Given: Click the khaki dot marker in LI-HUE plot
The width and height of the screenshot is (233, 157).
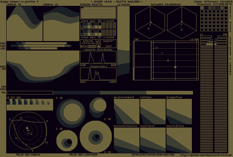Looking at the screenshot, I should [x=175, y=67].
